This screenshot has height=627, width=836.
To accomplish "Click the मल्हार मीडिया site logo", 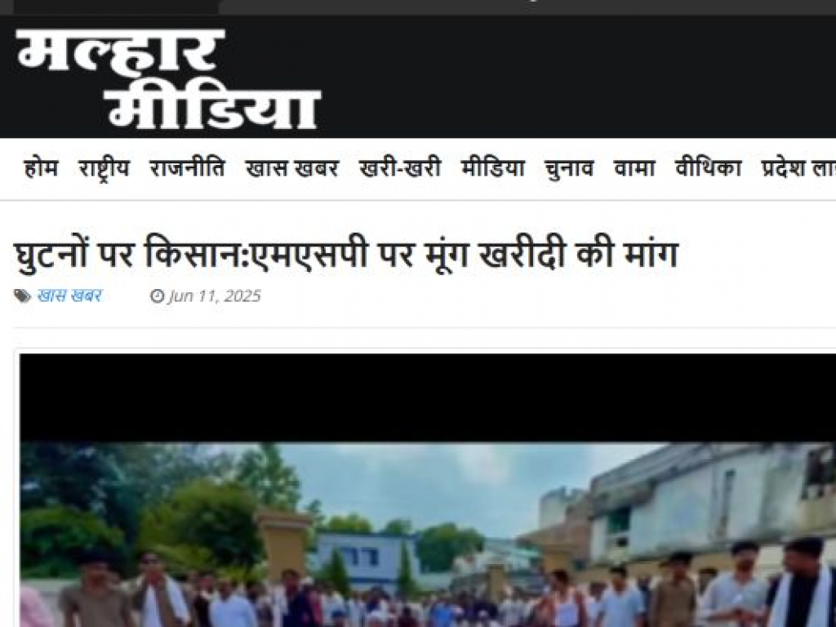I will pyautogui.click(x=168, y=78).
